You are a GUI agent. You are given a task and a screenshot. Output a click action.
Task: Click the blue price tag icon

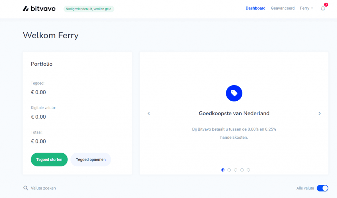[234, 93]
